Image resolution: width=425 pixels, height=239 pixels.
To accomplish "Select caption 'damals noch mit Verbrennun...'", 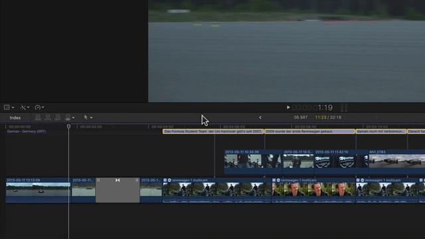I will click(x=381, y=131).
